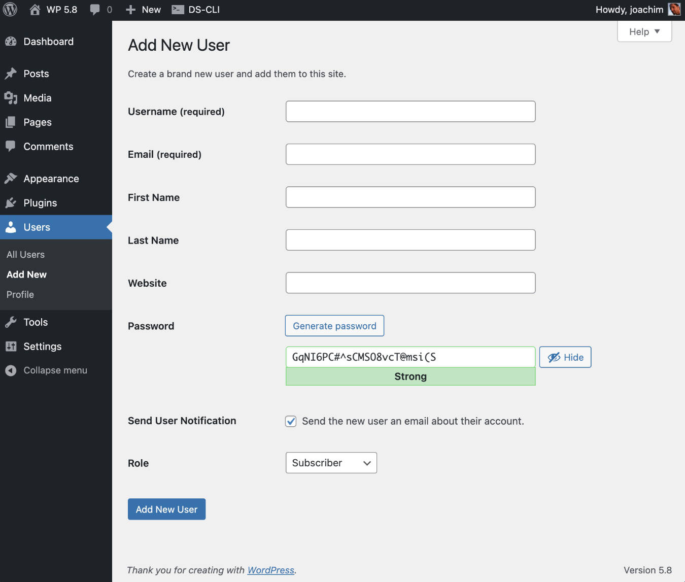
Task: Open the Role dropdown
Action: [x=331, y=463]
